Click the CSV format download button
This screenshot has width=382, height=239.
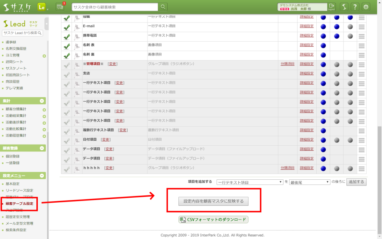tap(213, 219)
